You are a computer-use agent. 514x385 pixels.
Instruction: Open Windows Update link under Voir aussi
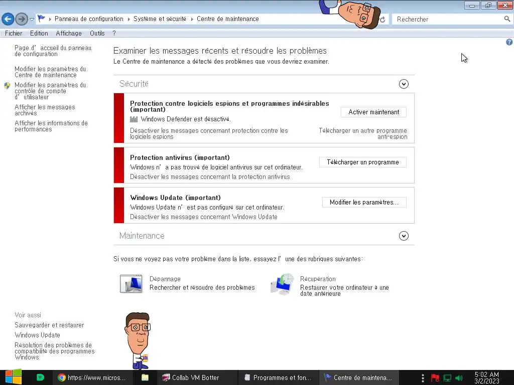click(37, 335)
